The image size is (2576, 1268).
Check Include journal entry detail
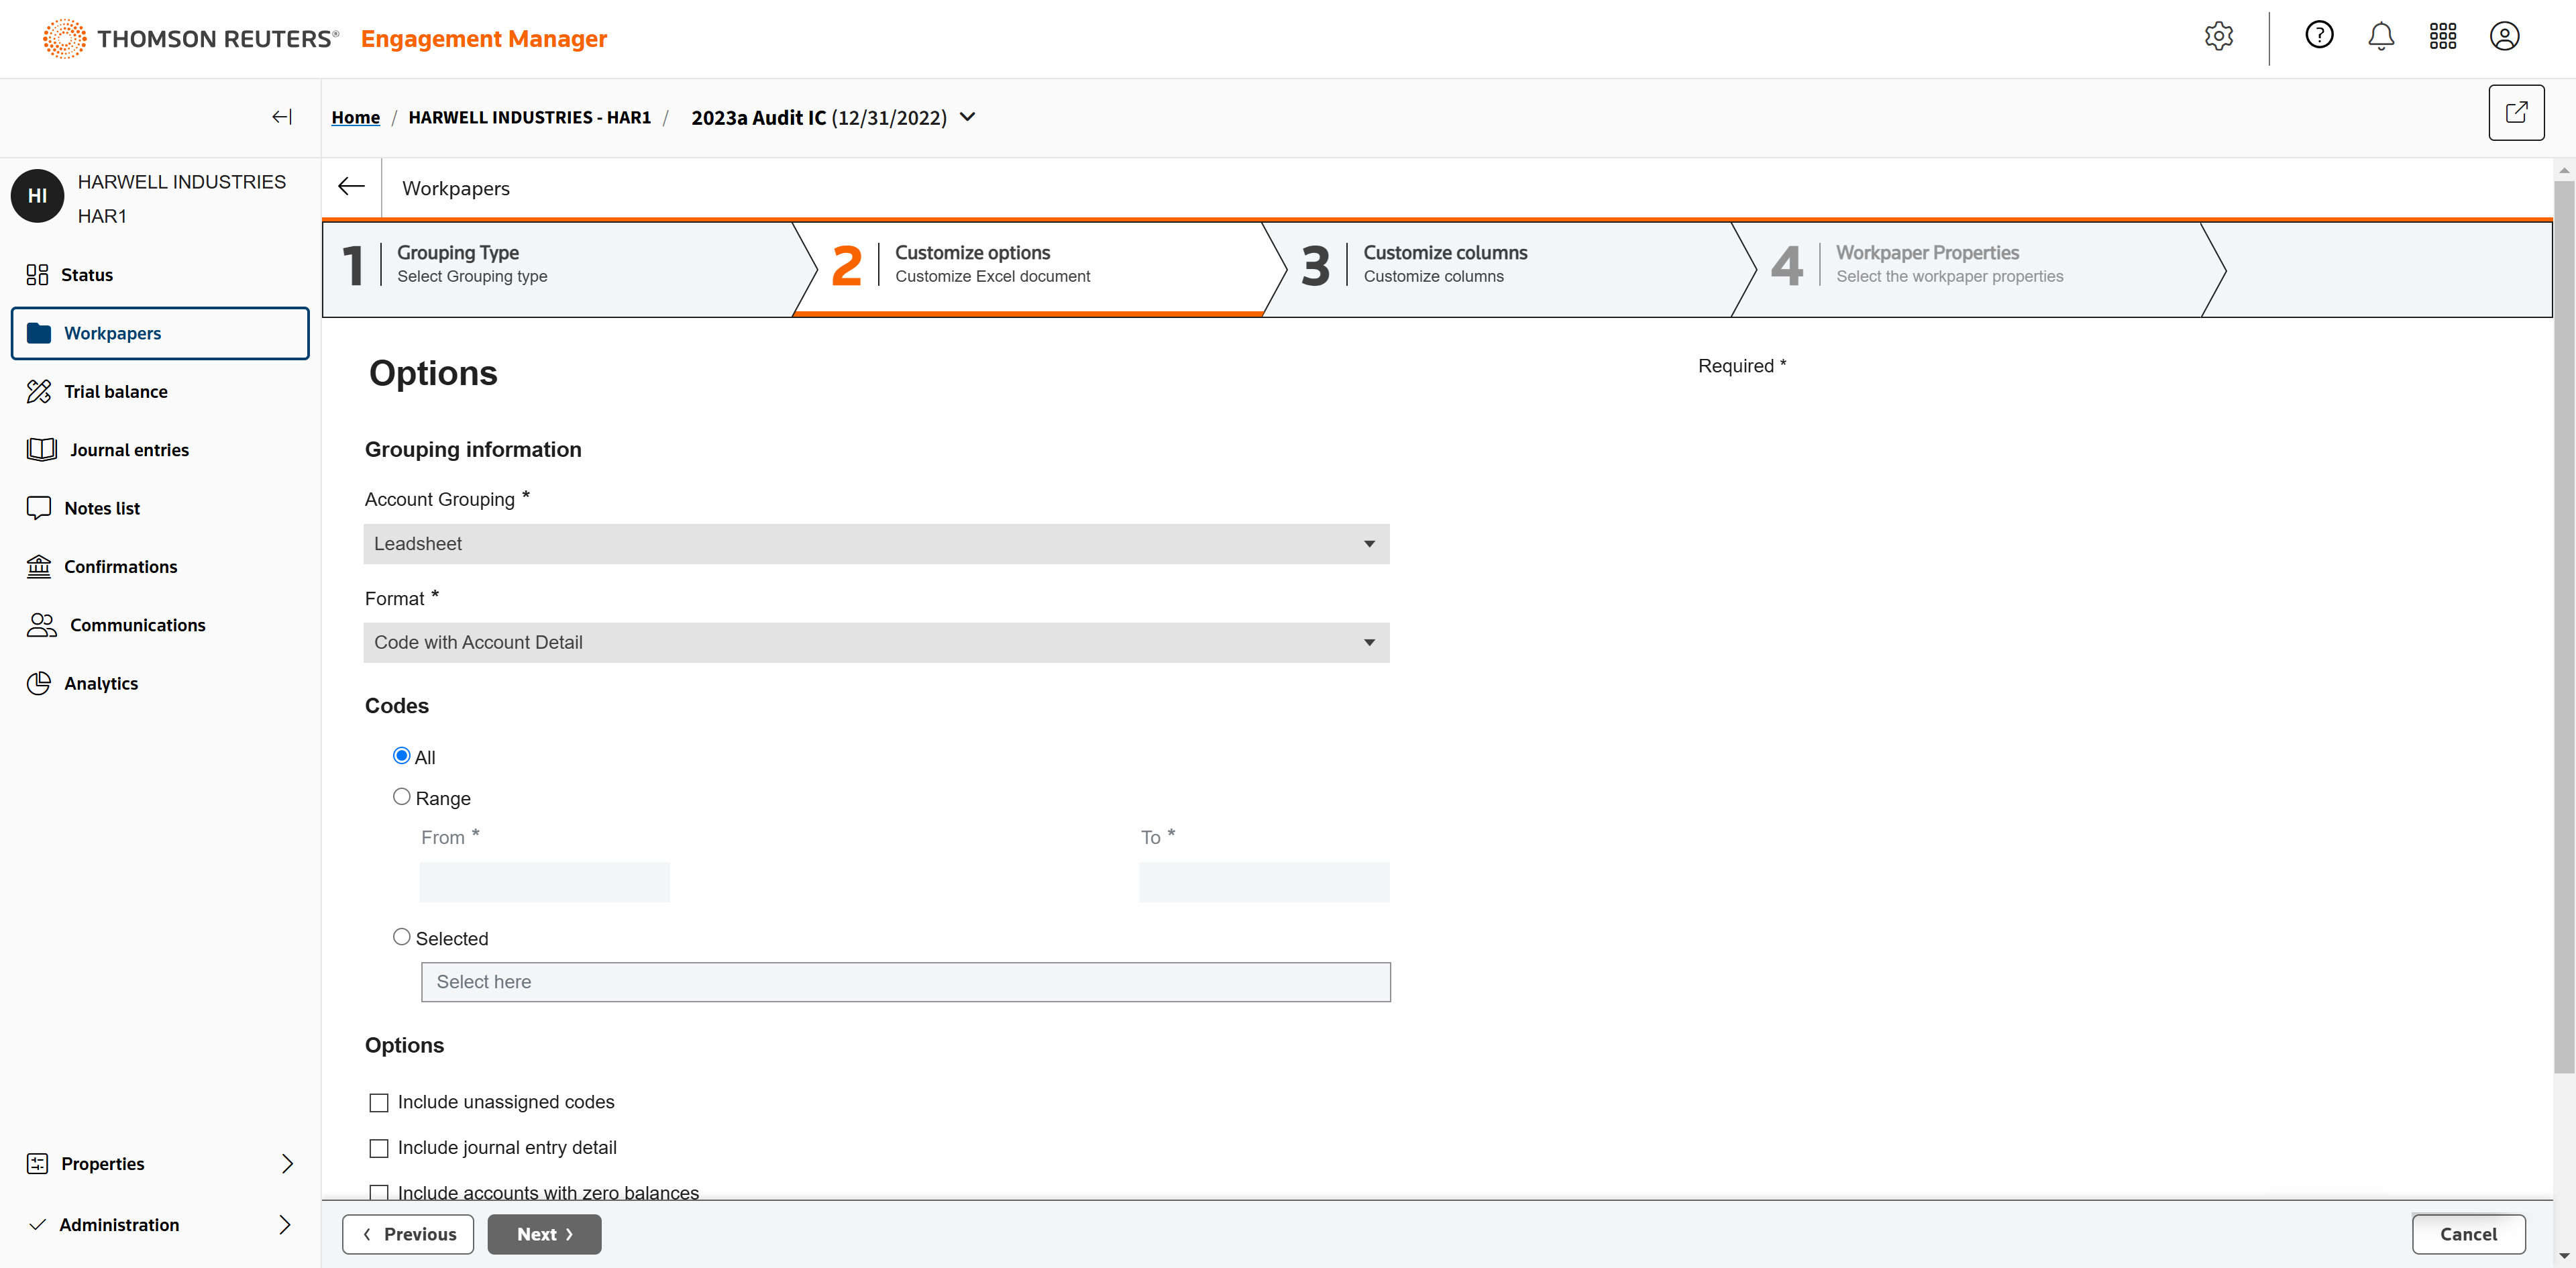tap(379, 1148)
